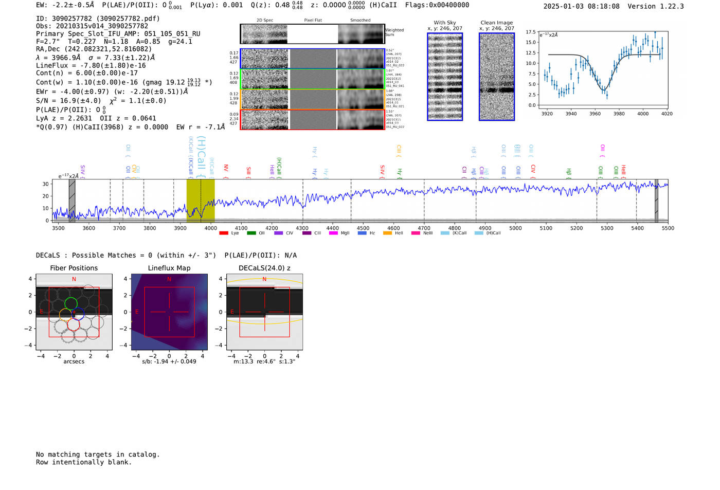This screenshot has width=720, height=490.
Task: Click the 2025-01-03 08:18:08 timestamp
Action: (582, 6)
